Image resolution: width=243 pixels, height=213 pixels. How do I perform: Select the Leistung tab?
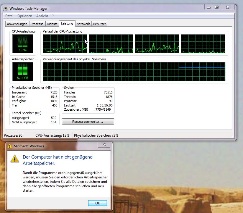tap(67, 23)
